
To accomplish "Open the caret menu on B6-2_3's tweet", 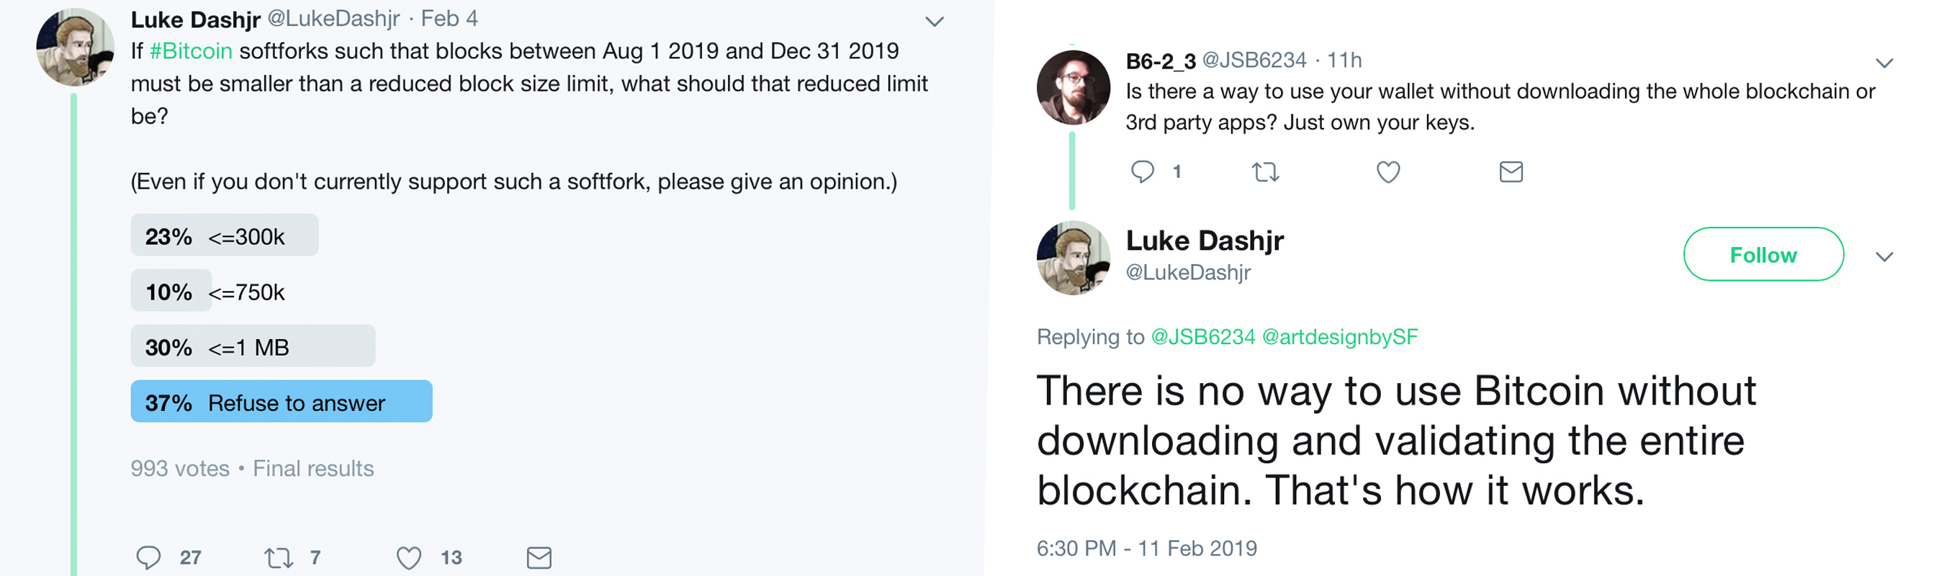I will point(1884,63).
